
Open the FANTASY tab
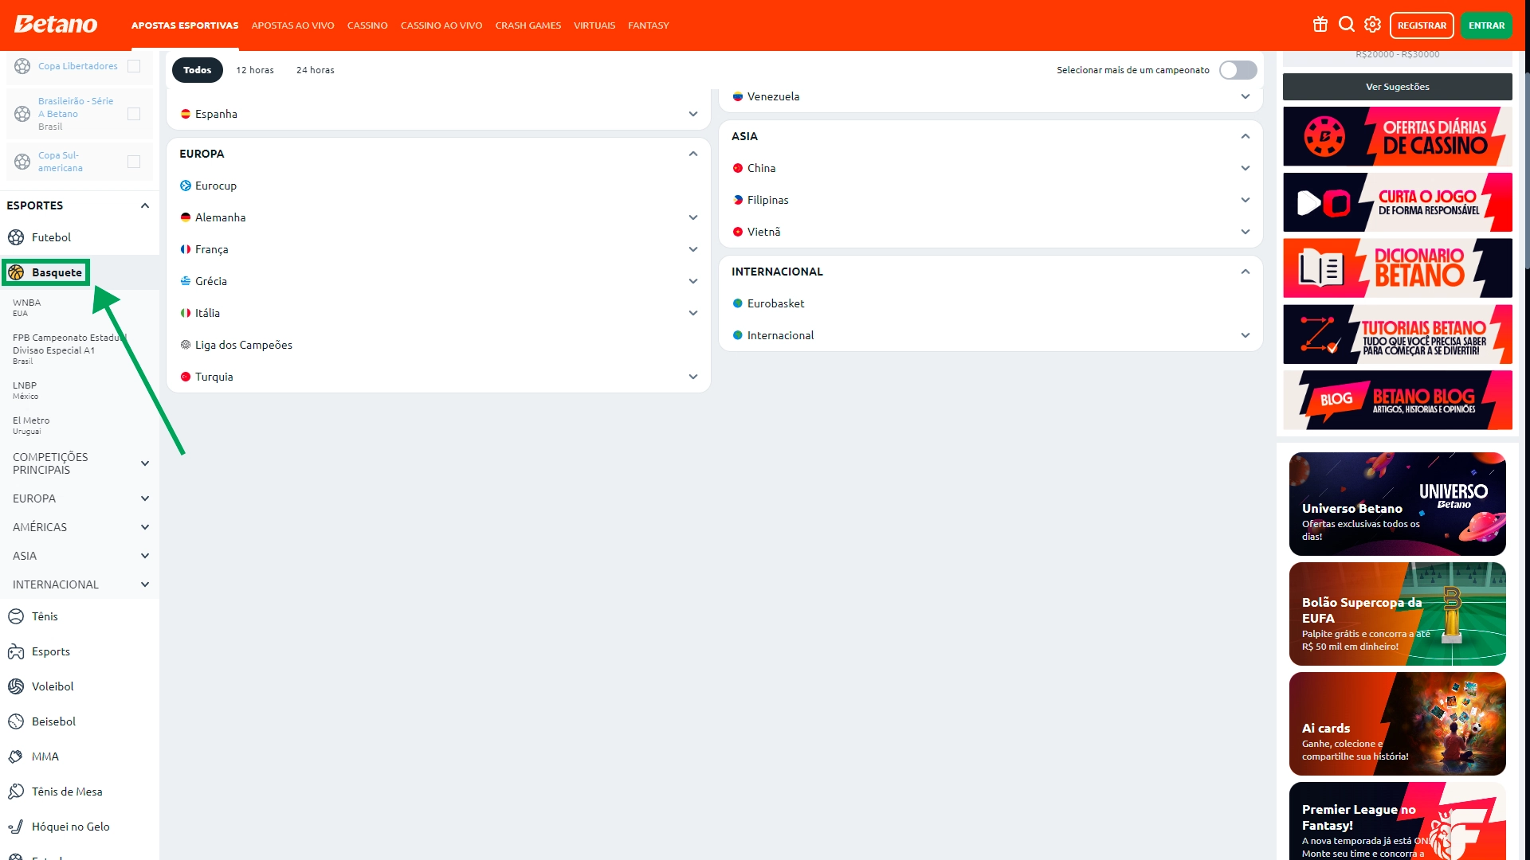[649, 25]
